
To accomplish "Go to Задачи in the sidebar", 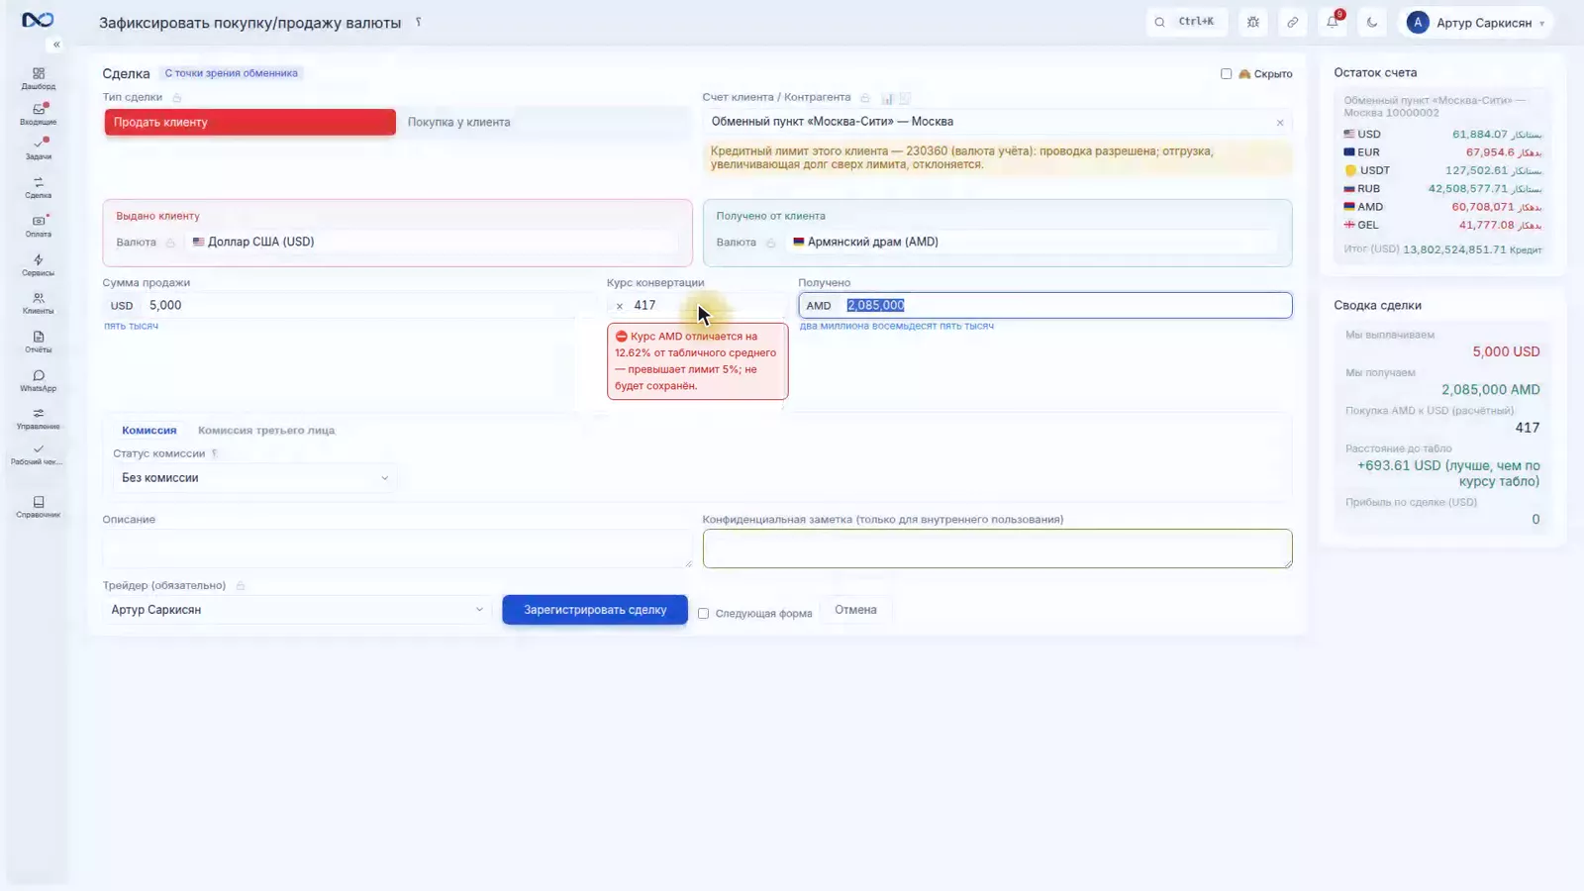I will click(38, 148).
